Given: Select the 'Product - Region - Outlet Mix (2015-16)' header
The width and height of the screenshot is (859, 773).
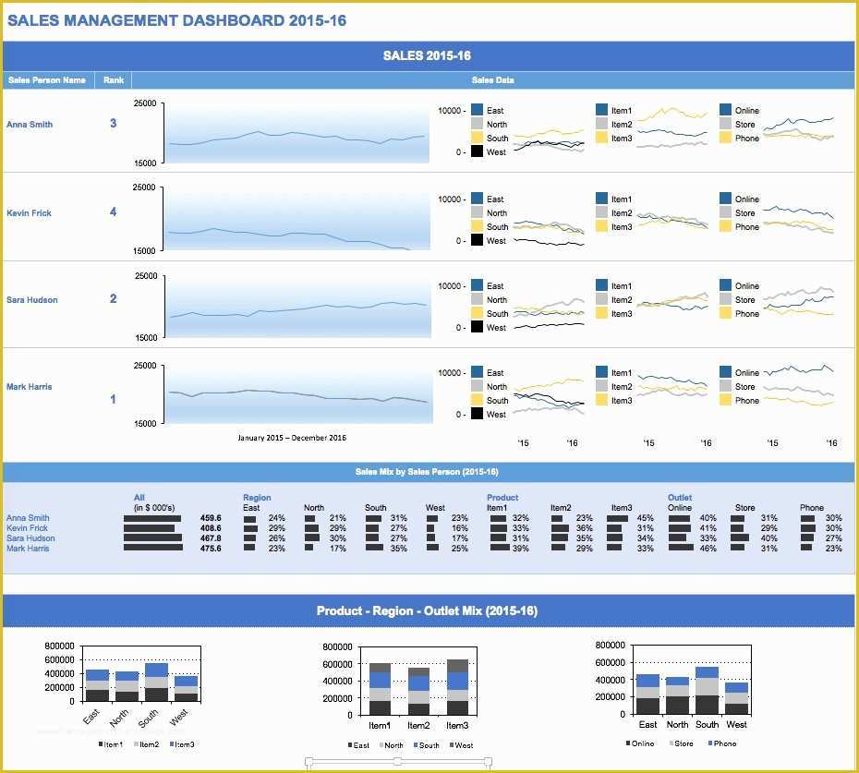Looking at the screenshot, I should (428, 610).
